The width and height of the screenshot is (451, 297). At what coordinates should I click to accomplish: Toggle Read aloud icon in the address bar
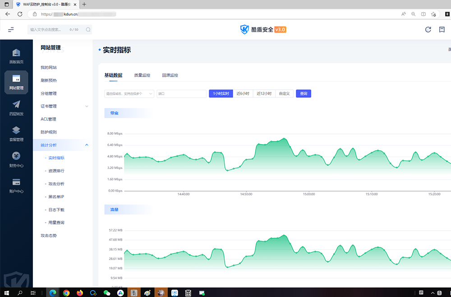point(404,14)
